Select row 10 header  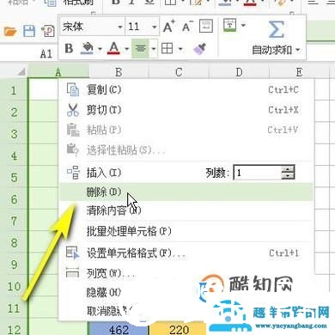click(x=14, y=286)
